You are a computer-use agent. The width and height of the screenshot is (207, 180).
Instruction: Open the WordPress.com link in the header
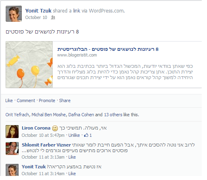click(x=106, y=11)
